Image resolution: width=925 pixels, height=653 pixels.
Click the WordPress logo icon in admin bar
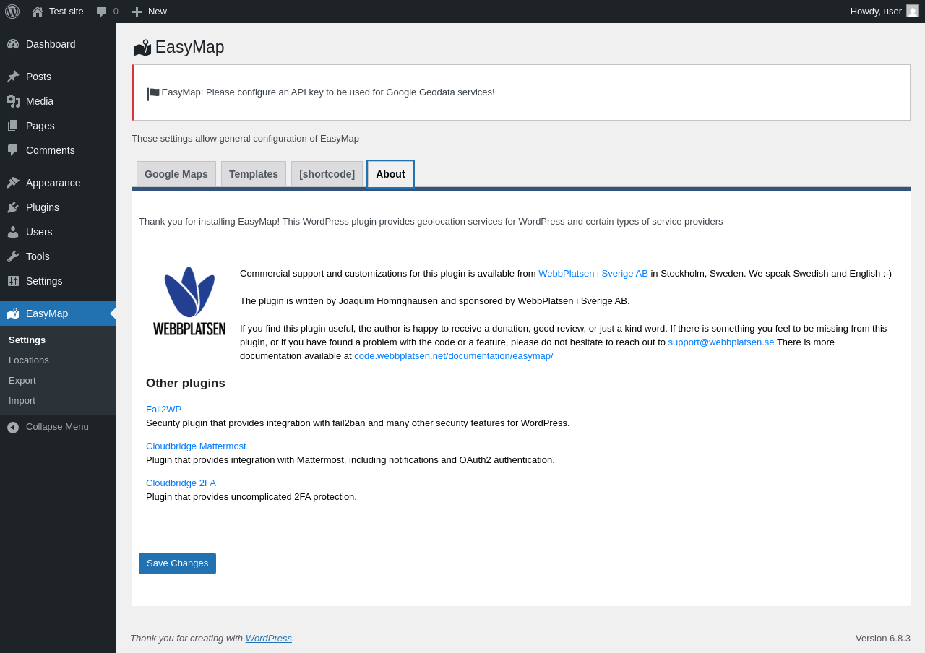click(x=12, y=12)
